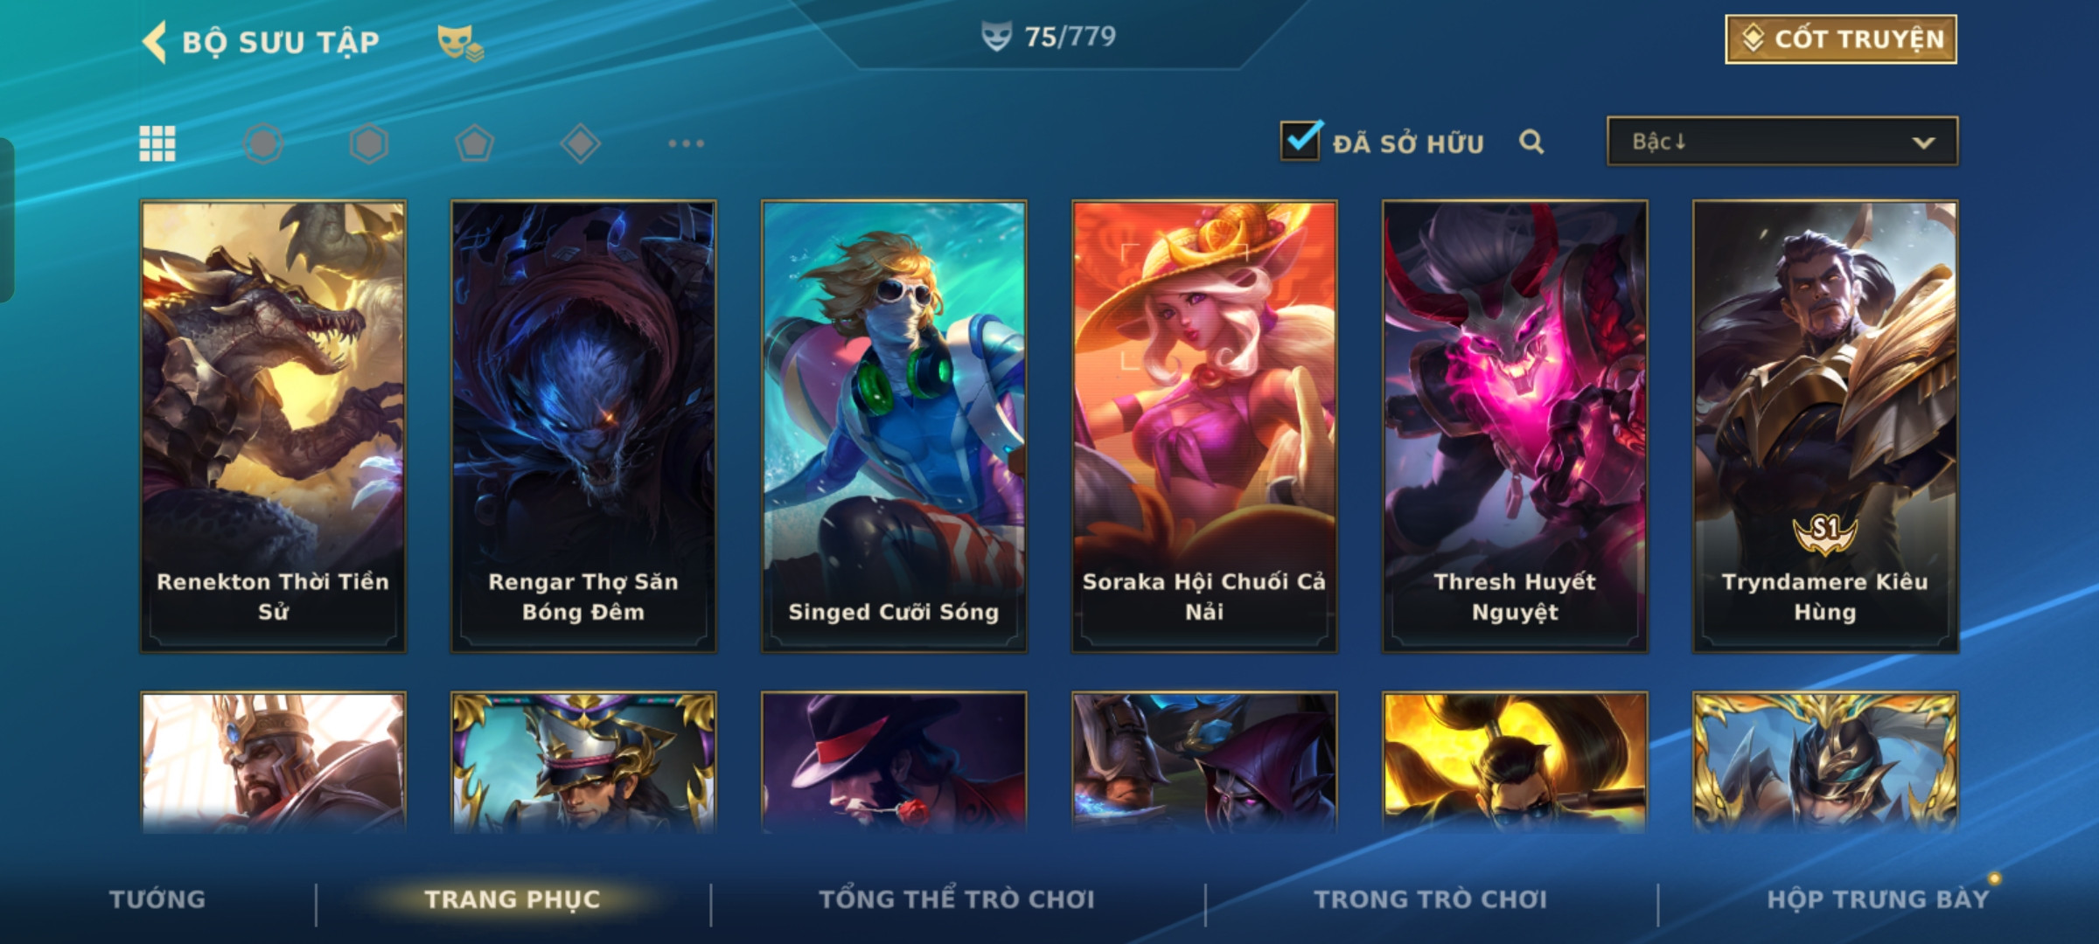The image size is (2099, 944).
Task: Select the all-skins grid filter icon
Action: click(157, 143)
